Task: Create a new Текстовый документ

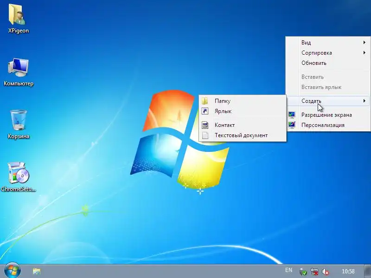Action: tap(243, 135)
